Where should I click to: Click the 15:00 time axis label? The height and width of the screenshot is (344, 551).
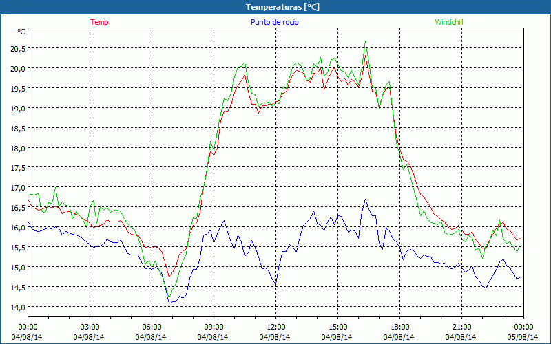pyautogui.click(x=337, y=327)
